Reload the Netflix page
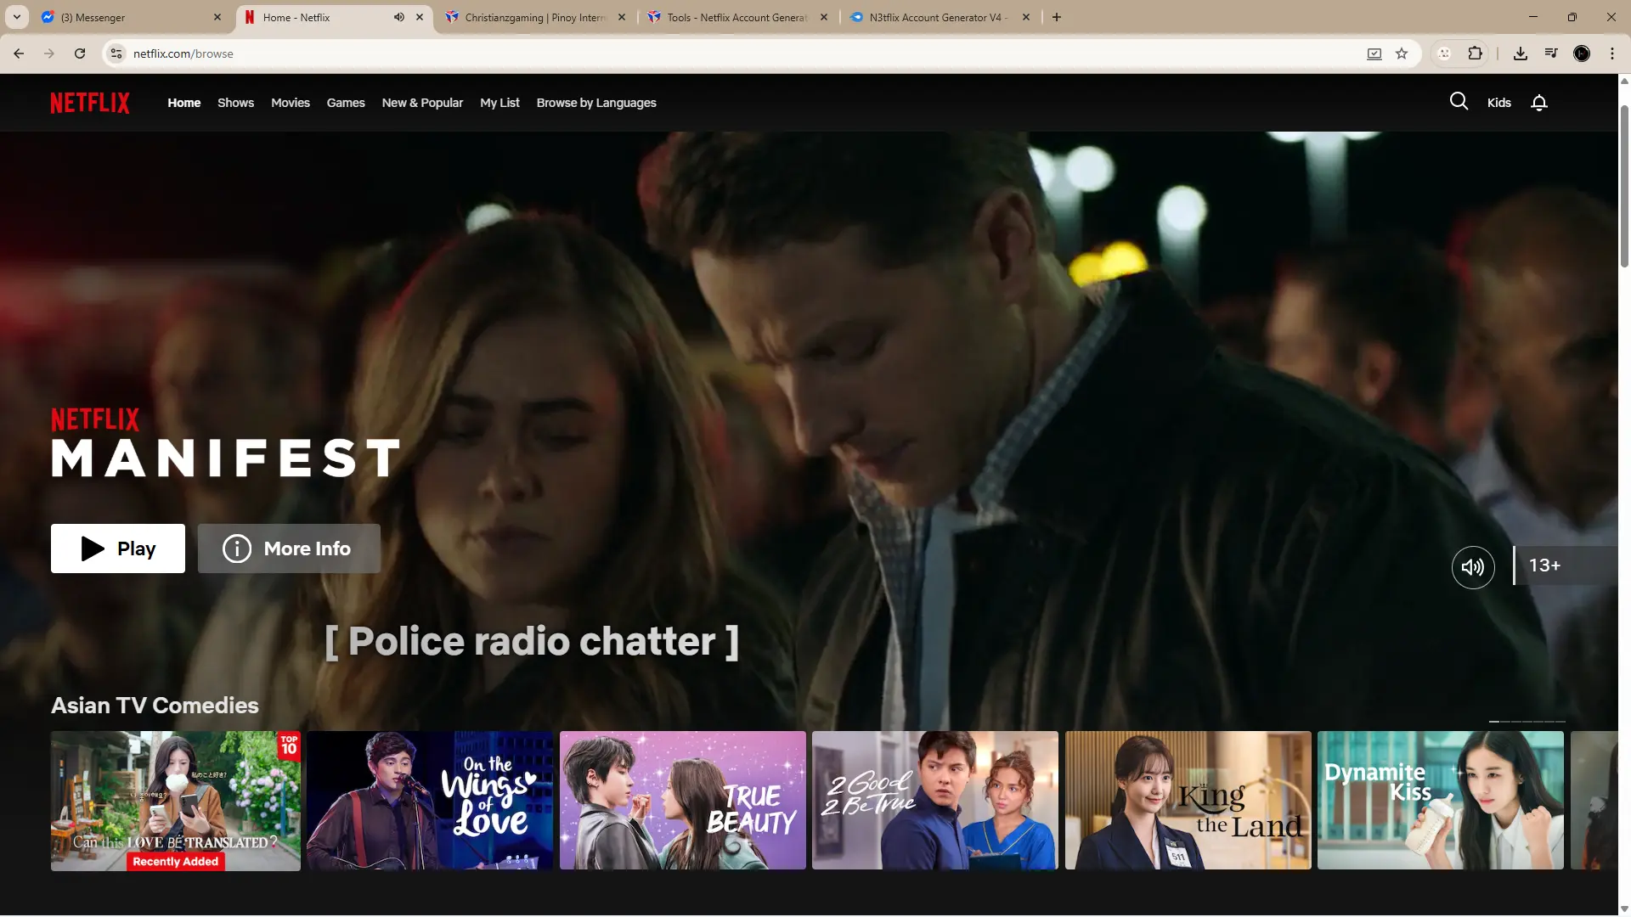This screenshot has width=1631, height=917. 80,53
